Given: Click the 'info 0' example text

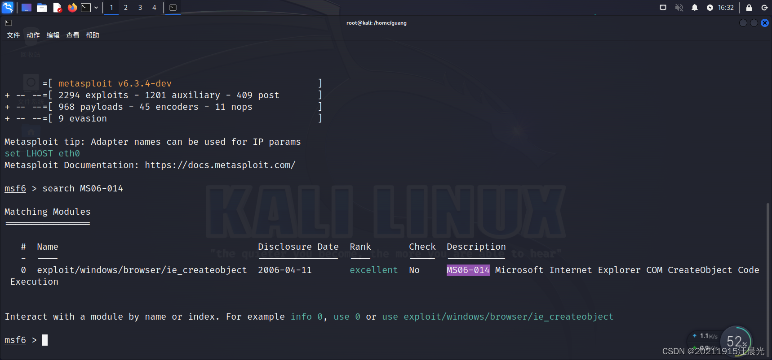Looking at the screenshot, I should click(306, 317).
